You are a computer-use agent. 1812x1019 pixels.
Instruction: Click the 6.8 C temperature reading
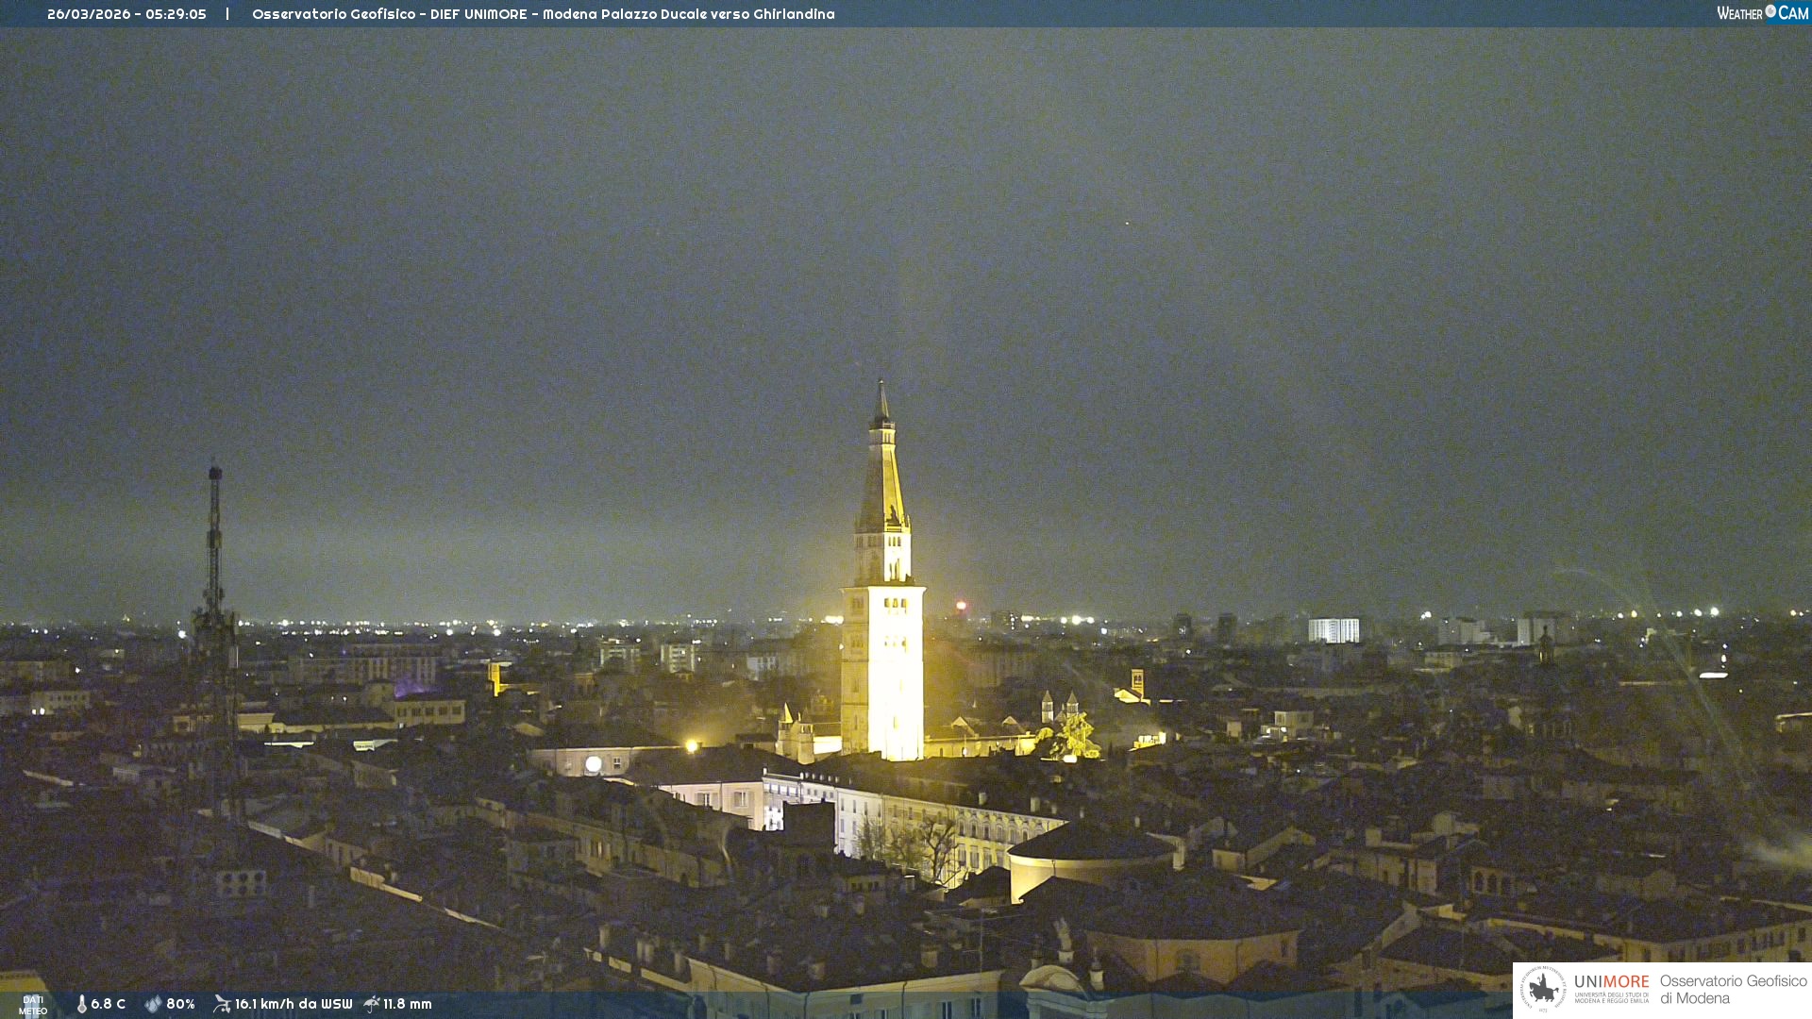pos(109,1004)
